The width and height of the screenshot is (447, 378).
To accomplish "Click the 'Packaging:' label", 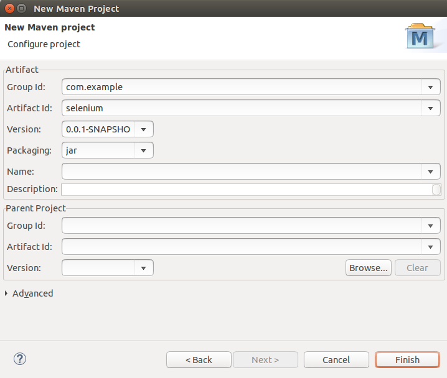I will pyautogui.click(x=29, y=150).
